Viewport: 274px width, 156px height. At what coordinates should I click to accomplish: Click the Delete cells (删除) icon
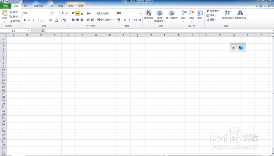click(192, 13)
